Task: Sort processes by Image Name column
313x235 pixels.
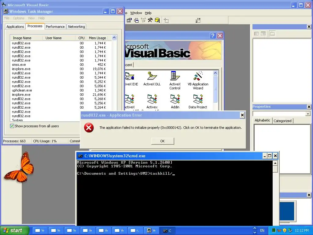Action: [x=26, y=38]
